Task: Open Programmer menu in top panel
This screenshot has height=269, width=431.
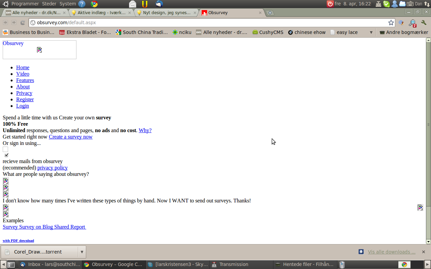Action: click(25, 4)
